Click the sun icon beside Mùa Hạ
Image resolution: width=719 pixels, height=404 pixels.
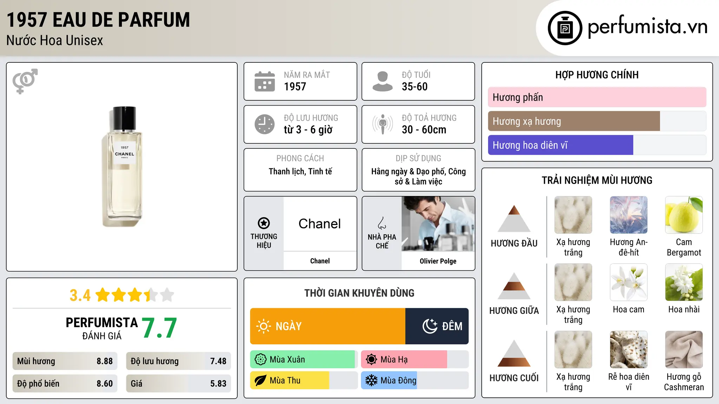click(371, 359)
